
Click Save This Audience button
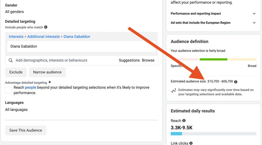click(x=26, y=130)
